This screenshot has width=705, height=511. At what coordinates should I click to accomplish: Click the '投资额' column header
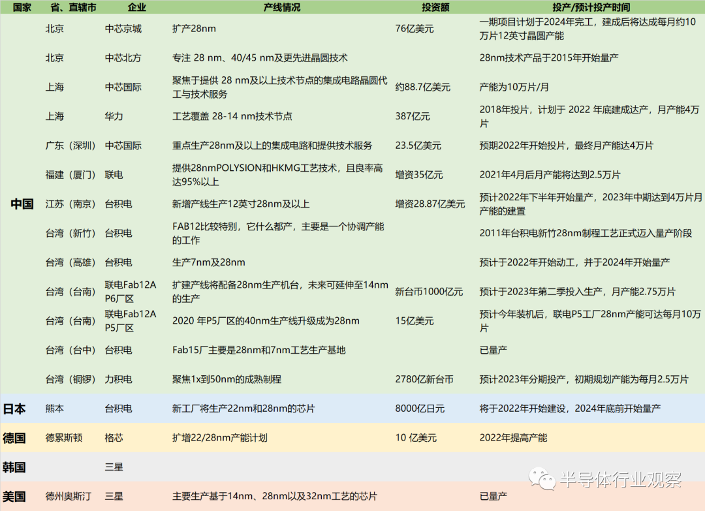pyautogui.click(x=435, y=7)
